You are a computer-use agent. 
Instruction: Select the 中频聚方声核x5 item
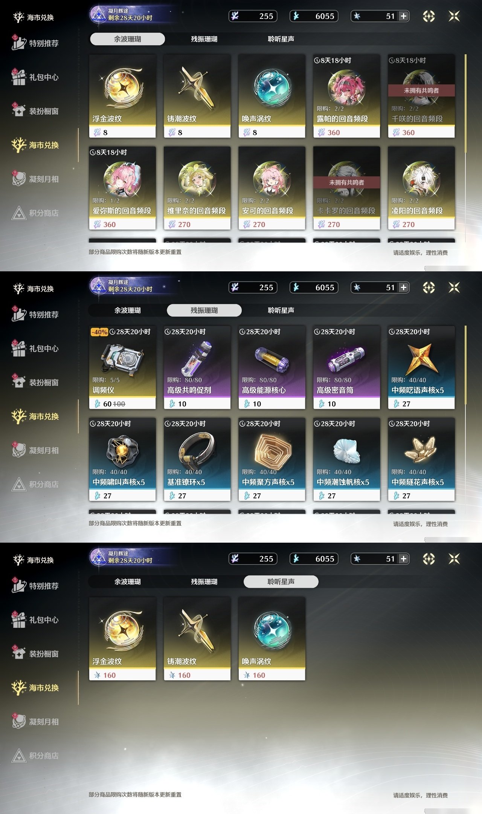tap(272, 459)
